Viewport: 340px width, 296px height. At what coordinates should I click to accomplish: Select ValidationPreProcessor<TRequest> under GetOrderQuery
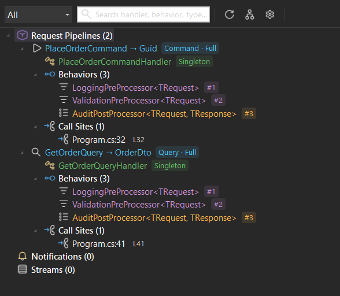pos(139,205)
